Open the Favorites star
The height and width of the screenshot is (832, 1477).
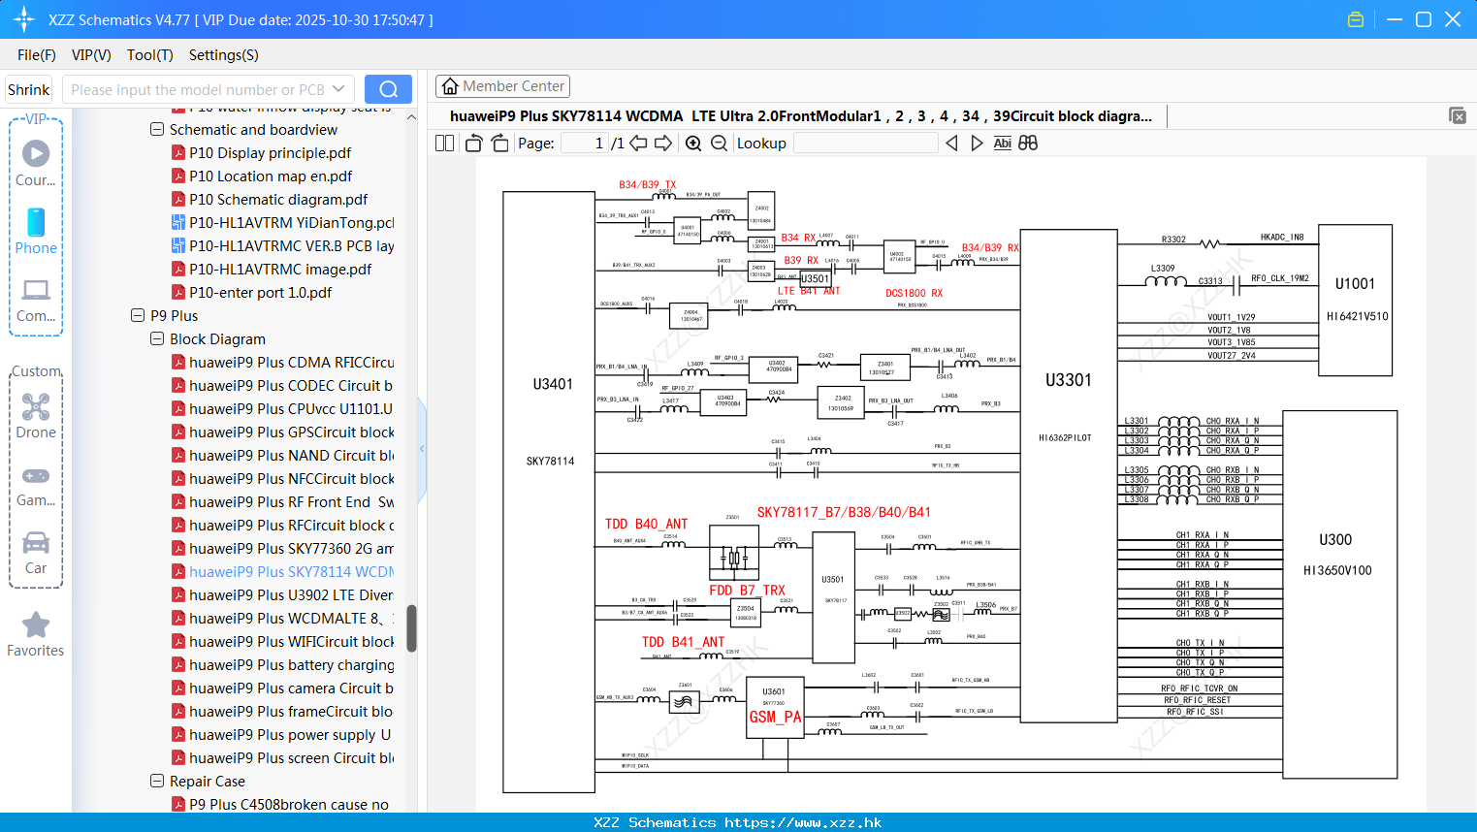tap(36, 635)
